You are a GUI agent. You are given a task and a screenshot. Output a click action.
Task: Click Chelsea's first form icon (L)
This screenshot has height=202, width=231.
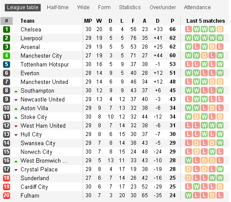point(189,29)
